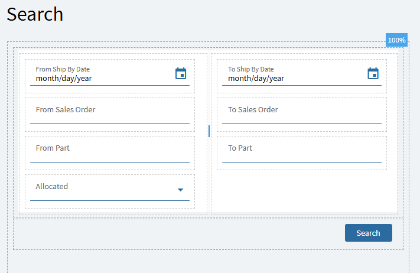Open the To Ship By Date calendar picker
The height and width of the screenshot is (273, 420).
tap(373, 73)
